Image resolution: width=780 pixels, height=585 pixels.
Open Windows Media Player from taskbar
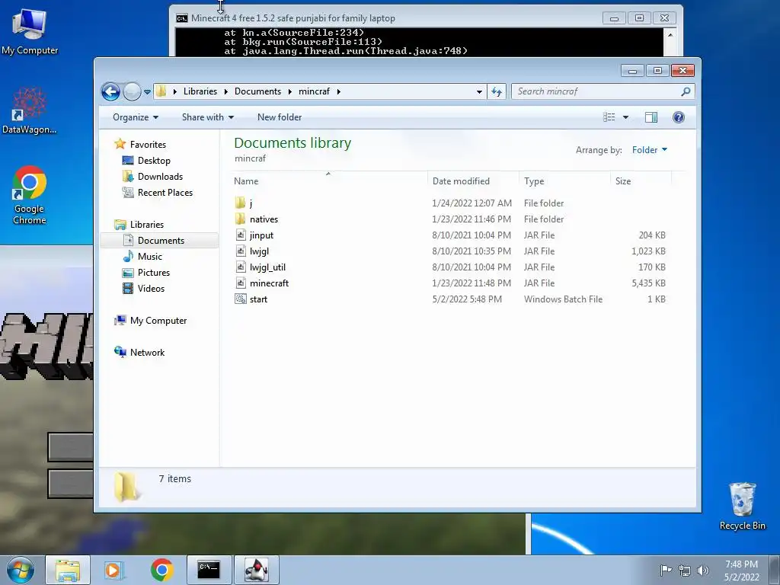tap(114, 570)
